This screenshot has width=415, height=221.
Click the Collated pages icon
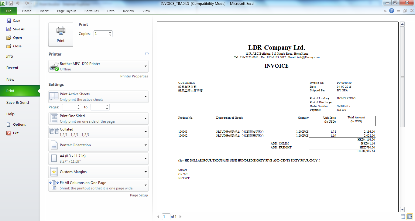click(54, 132)
